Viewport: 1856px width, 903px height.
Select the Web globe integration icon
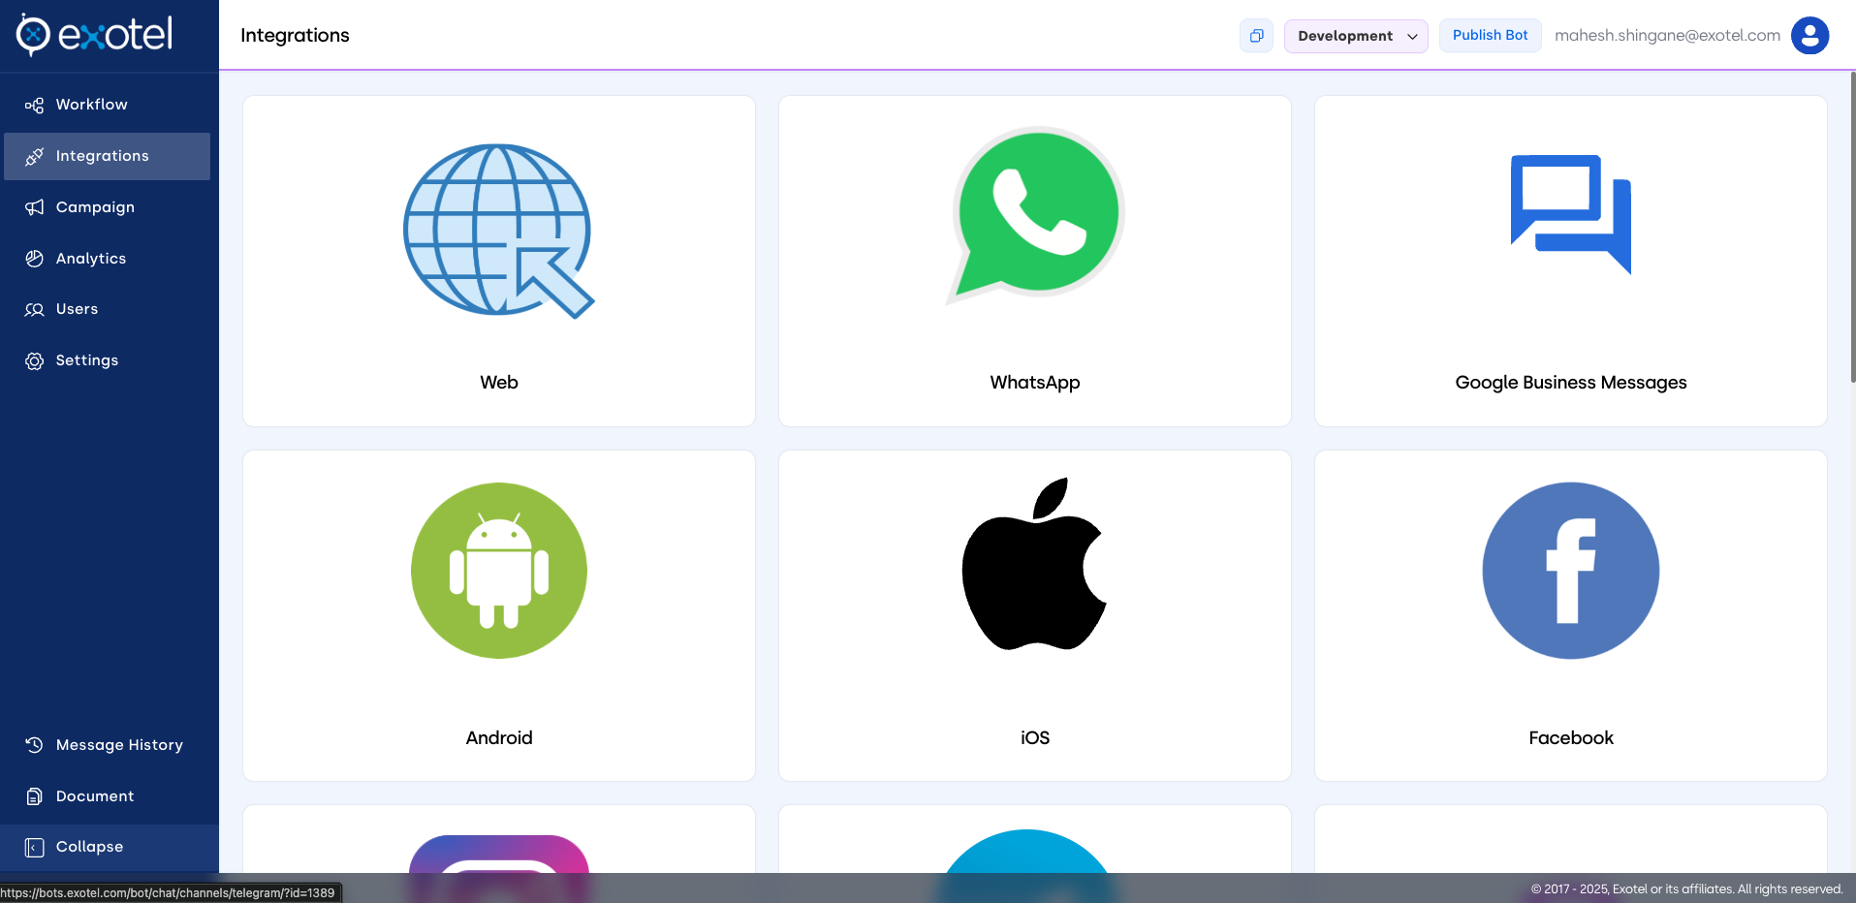[x=499, y=231]
